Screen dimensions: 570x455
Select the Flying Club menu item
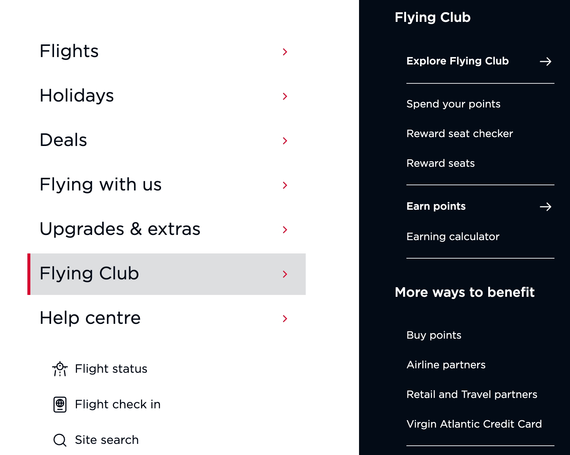click(x=89, y=274)
